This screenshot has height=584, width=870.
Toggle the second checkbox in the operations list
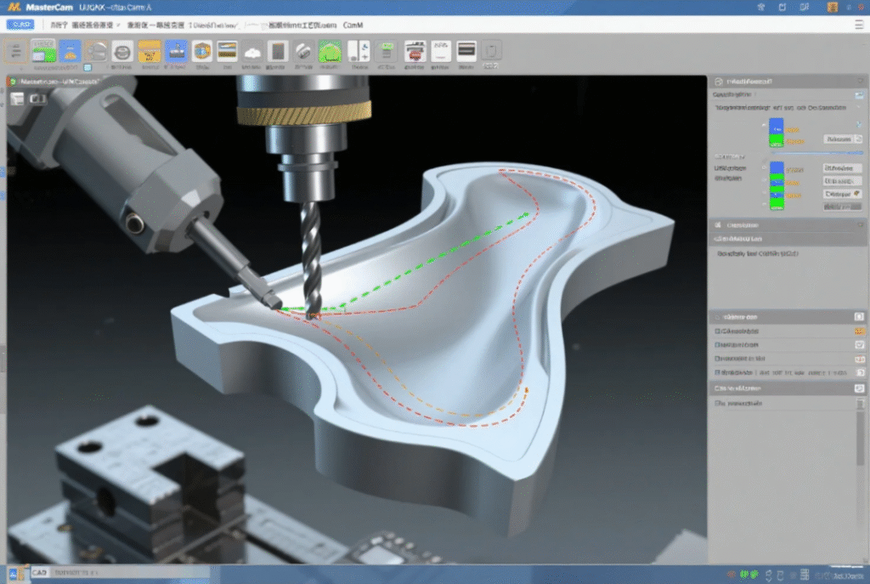tap(717, 345)
